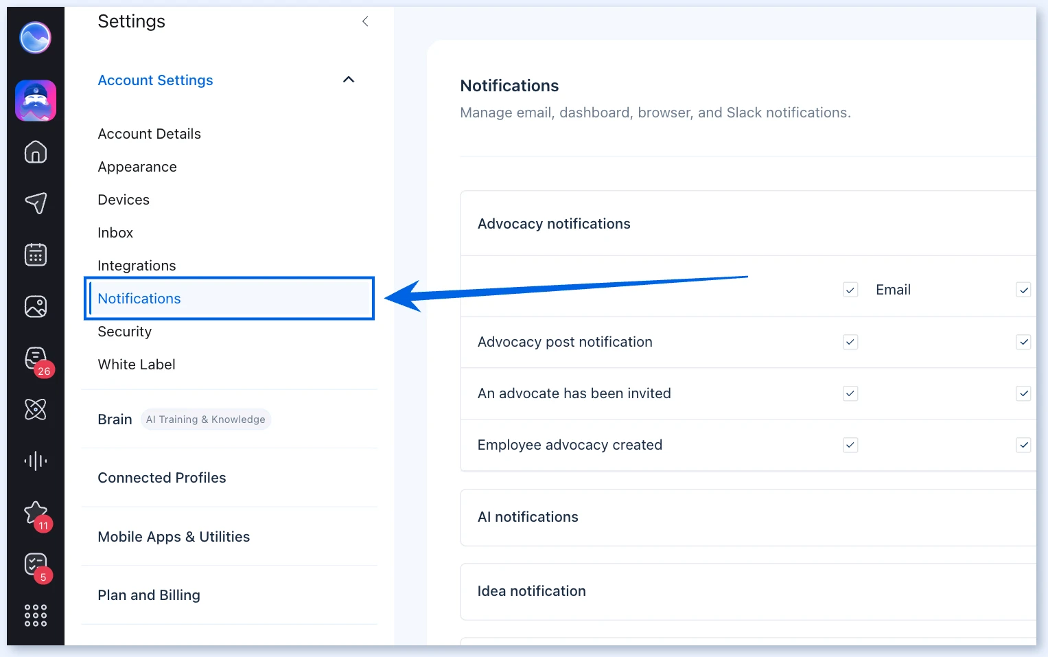This screenshot has width=1048, height=657.
Task: Open Mobile Apps & Utilities section
Action: pyautogui.click(x=174, y=537)
